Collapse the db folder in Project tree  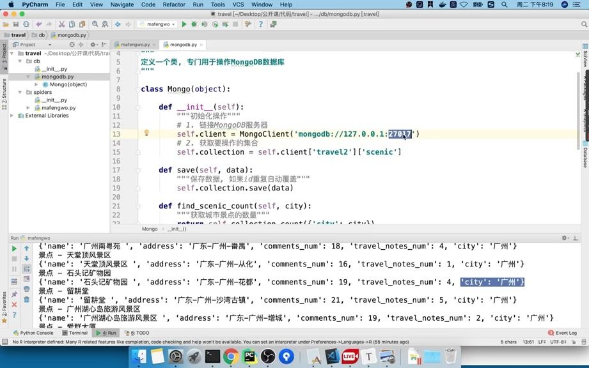point(21,61)
